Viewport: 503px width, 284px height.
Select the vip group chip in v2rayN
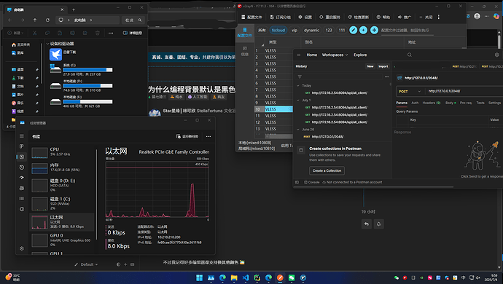click(x=295, y=30)
